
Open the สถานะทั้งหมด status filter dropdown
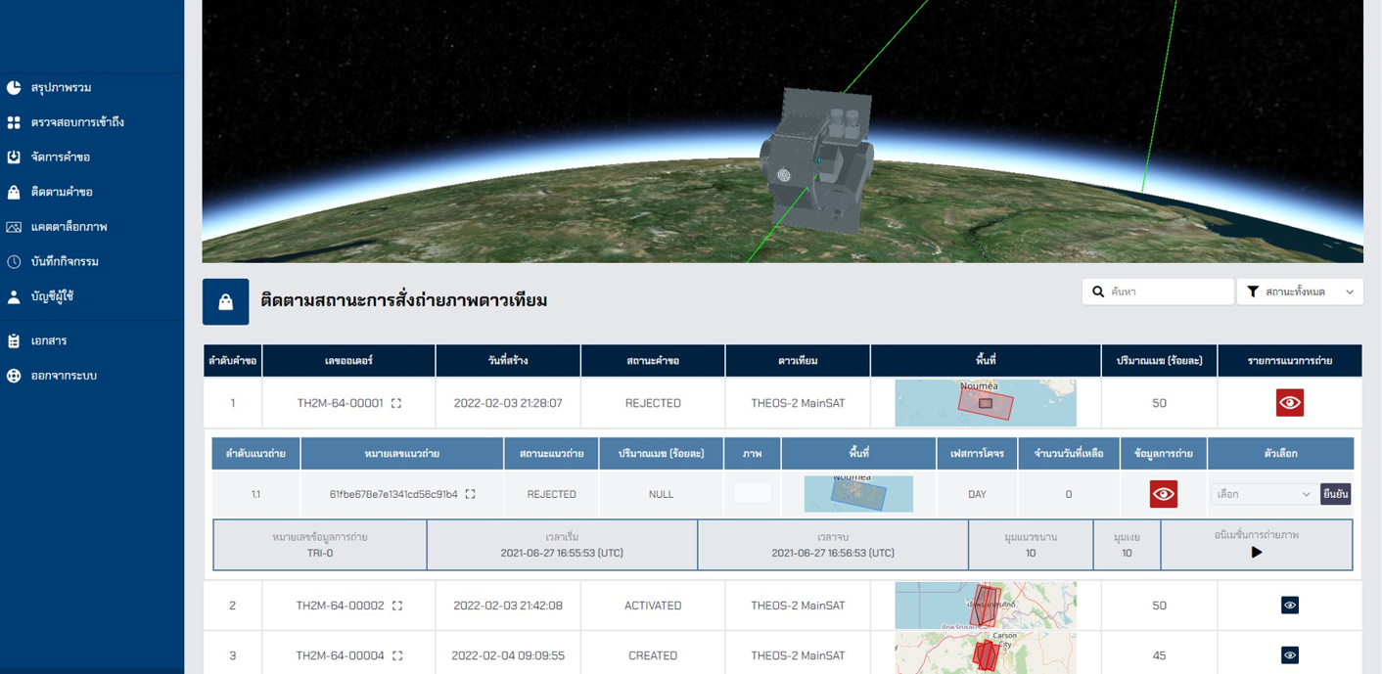pos(1300,291)
